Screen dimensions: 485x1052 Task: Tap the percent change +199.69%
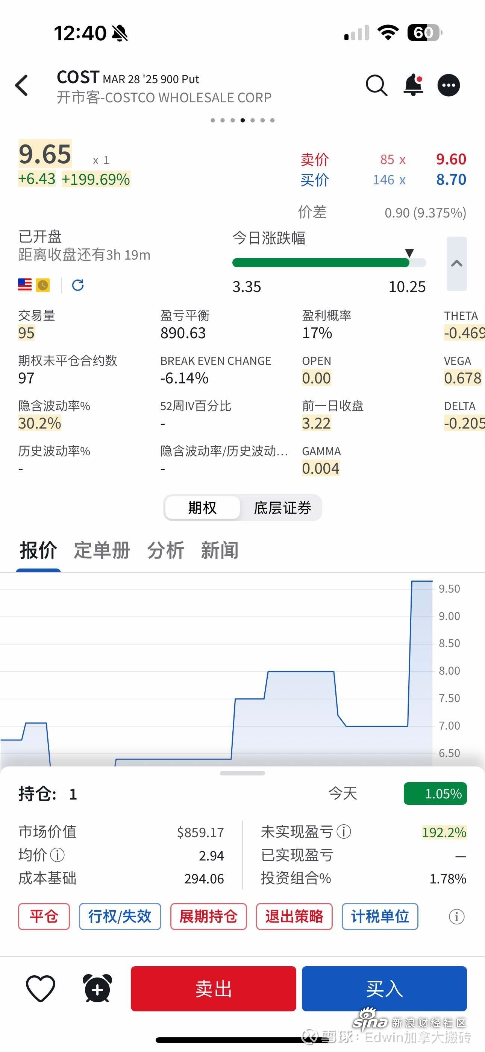(x=95, y=179)
